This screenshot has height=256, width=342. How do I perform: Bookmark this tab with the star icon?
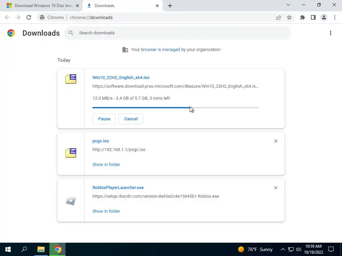[x=289, y=17]
